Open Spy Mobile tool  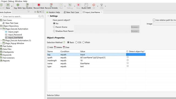point(27,6)
